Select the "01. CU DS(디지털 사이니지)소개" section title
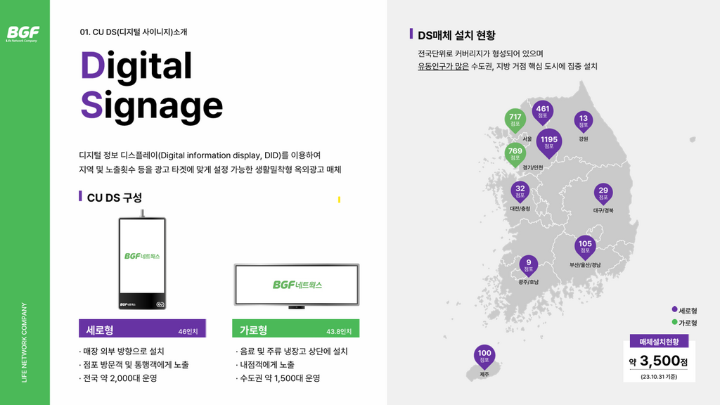Image resolution: width=720 pixels, height=405 pixels. (134, 32)
